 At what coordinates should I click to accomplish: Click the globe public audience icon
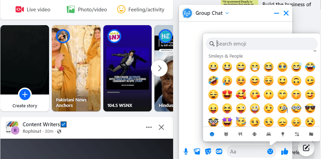click(59, 131)
